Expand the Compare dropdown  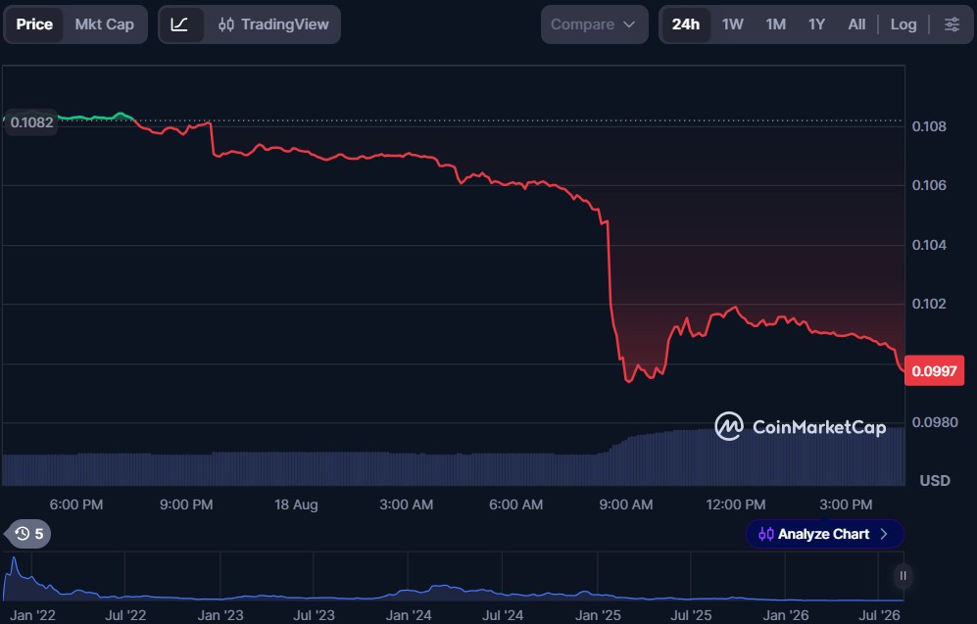[594, 24]
